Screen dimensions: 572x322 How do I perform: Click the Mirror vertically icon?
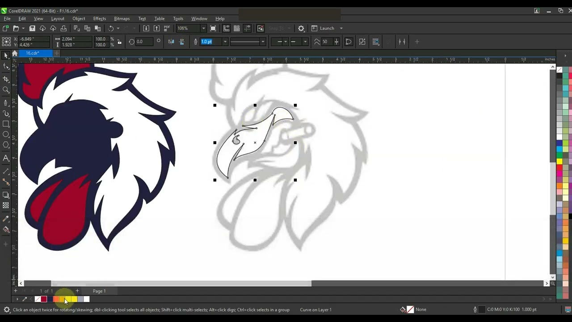(182, 42)
